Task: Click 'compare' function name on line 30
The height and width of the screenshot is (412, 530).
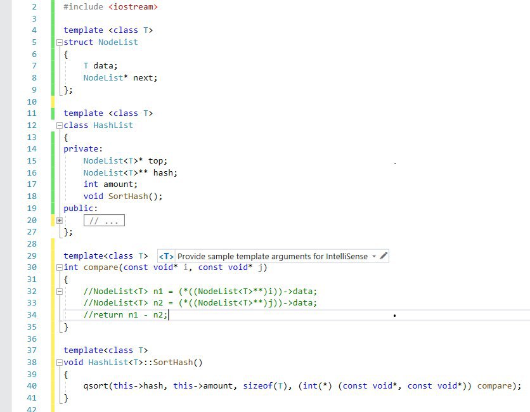Action: coord(101,267)
